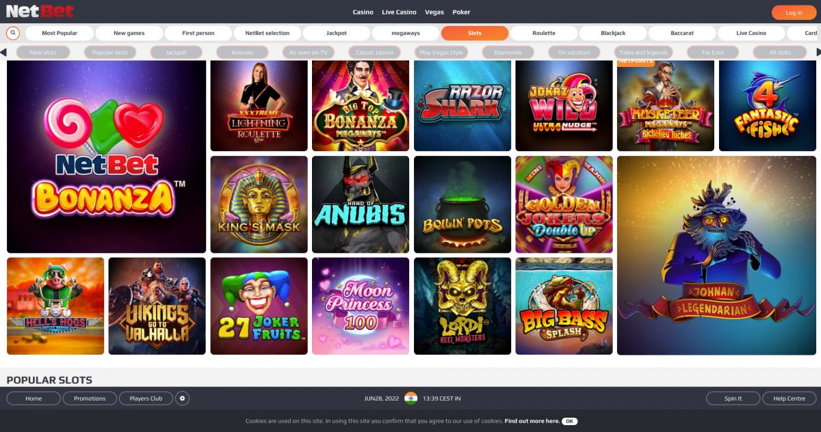Open the Moon Princess 100 game

361,306
